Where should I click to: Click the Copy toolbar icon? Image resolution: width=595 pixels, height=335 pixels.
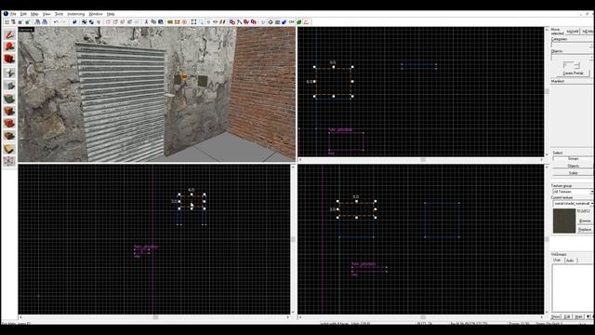point(153,22)
